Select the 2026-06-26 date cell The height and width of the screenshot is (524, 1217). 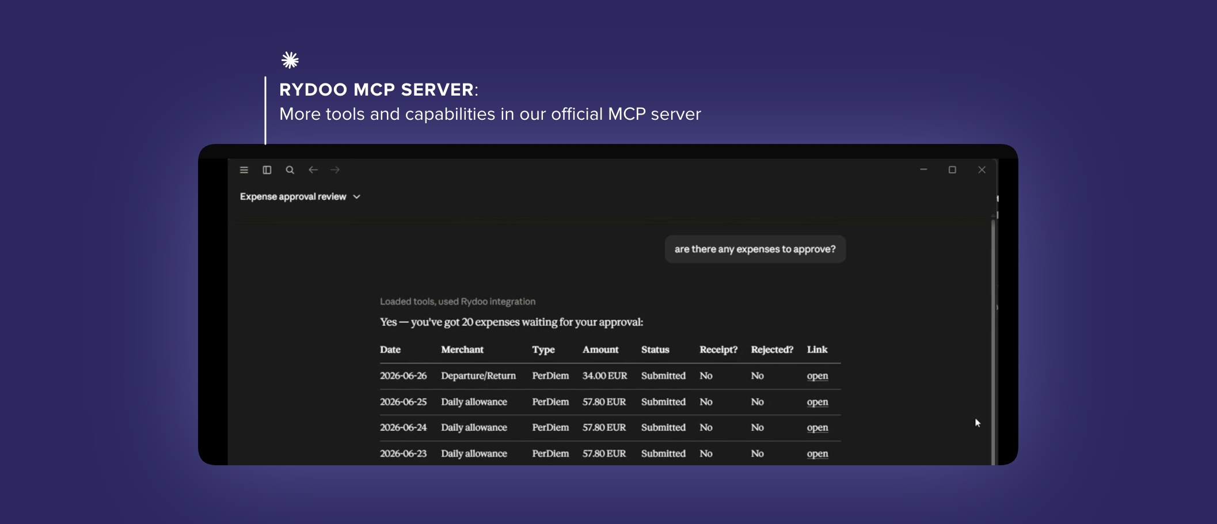pos(403,375)
